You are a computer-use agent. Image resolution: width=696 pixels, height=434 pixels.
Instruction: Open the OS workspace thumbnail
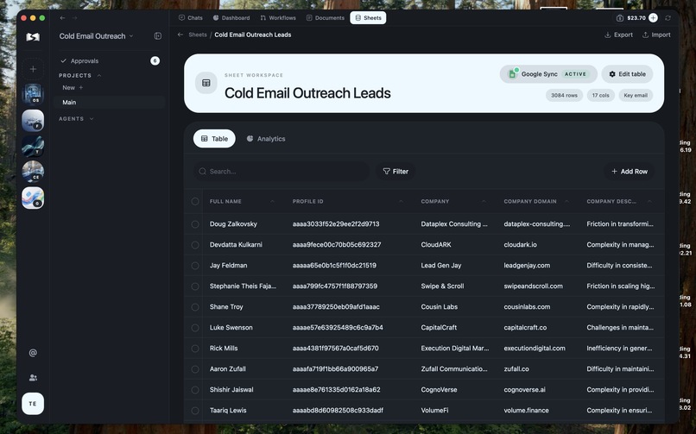[33, 94]
